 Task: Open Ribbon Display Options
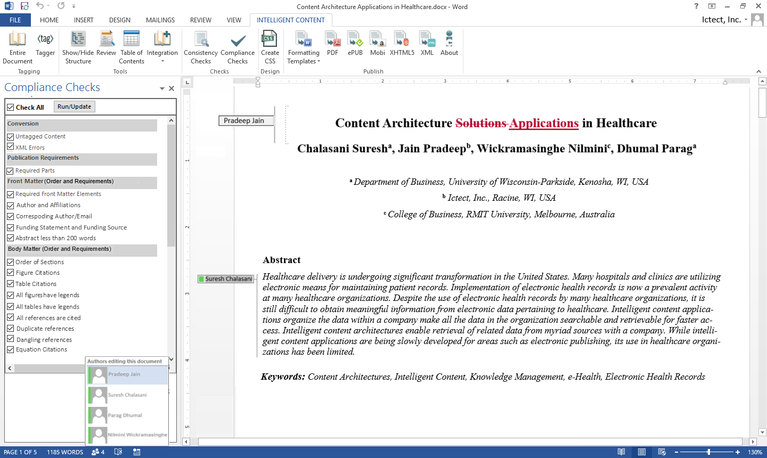712,6
